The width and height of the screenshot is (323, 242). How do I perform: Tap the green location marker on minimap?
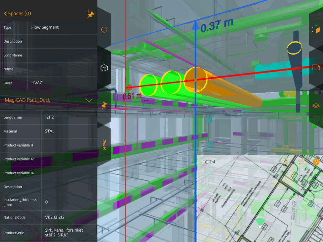click(260, 223)
